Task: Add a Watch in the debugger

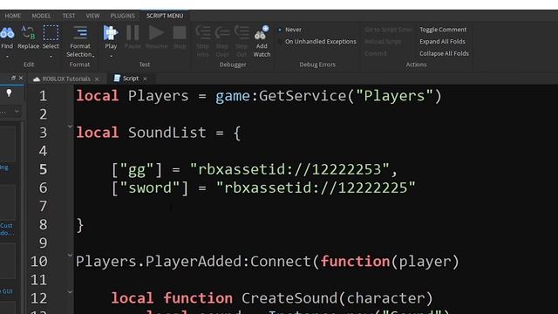Action: pyautogui.click(x=262, y=41)
